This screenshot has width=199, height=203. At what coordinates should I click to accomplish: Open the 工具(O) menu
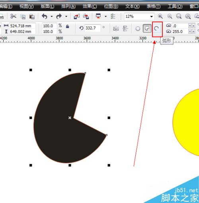(x=175, y=6)
